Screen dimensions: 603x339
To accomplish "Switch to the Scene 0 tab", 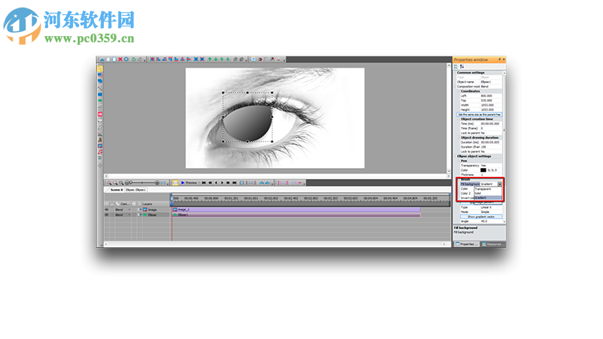I will (x=117, y=190).
